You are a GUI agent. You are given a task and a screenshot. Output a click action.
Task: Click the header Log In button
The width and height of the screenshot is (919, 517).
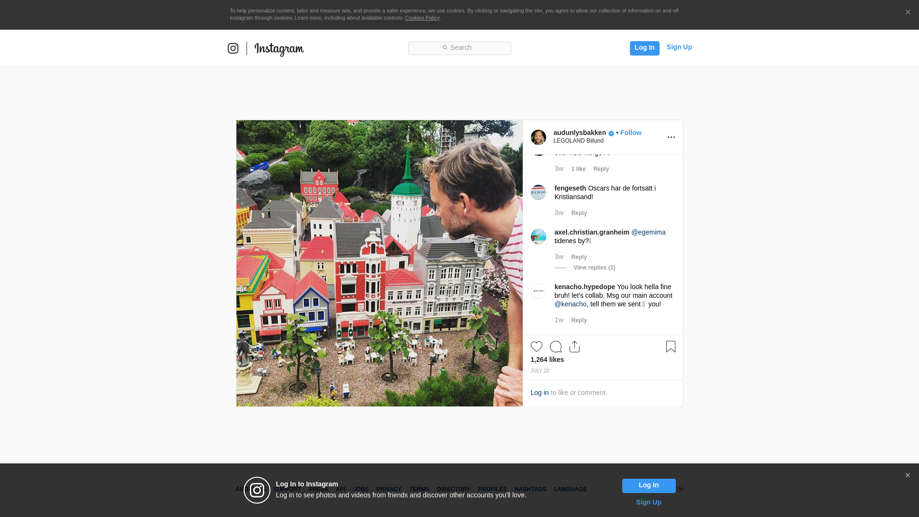pos(644,48)
